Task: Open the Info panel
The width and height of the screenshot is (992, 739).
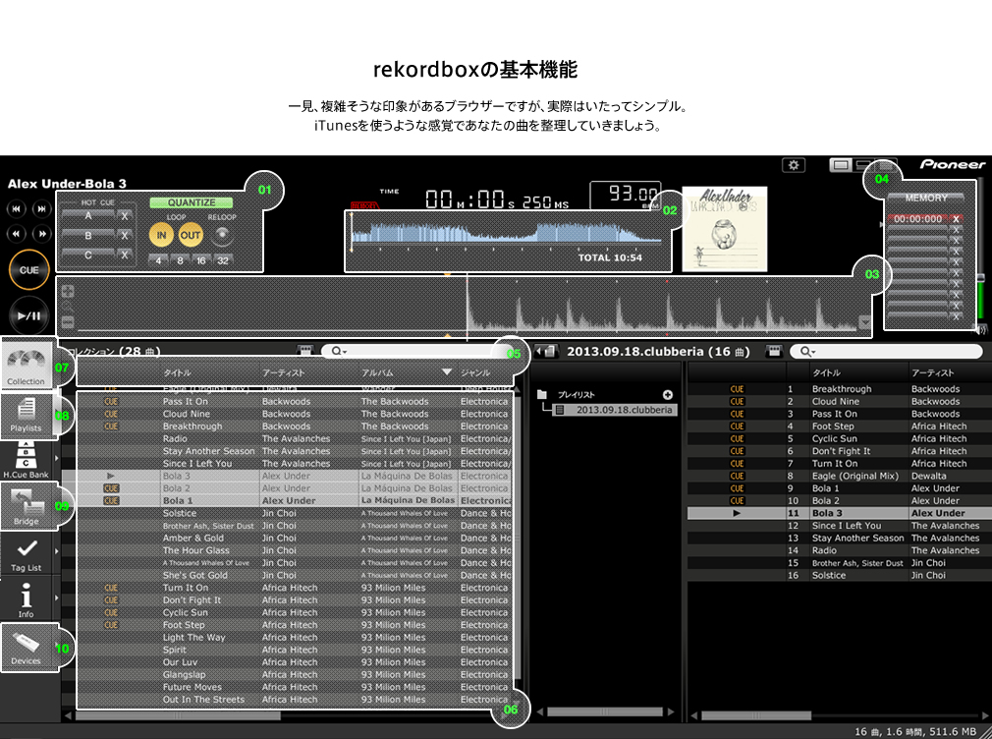Action: click(26, 599)
